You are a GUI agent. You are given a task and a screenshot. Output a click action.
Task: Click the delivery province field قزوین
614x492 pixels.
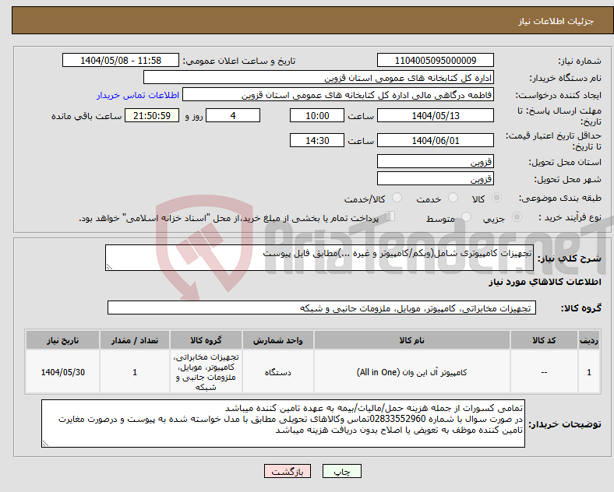coord(436,161)
